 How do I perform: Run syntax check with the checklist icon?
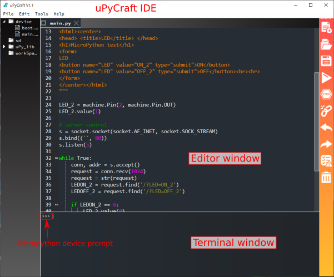(x=326, y=160)
